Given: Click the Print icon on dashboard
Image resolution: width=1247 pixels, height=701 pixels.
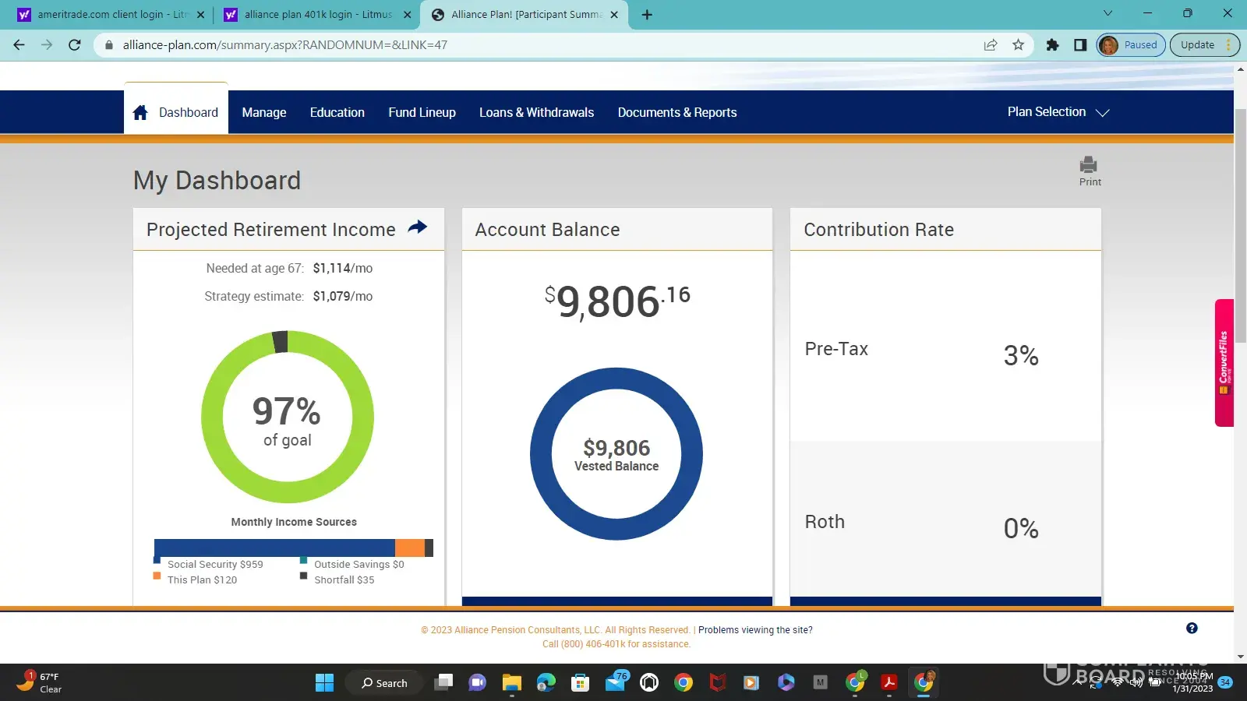Looking at the screenshot, I should click(1089, 165).
